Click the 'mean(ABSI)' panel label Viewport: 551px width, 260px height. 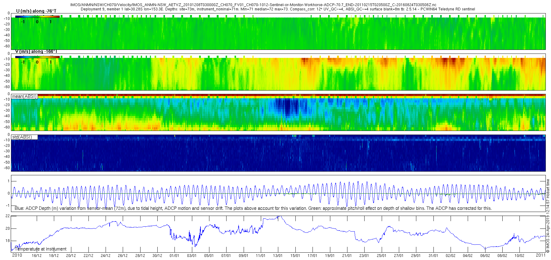coord(24,96)
